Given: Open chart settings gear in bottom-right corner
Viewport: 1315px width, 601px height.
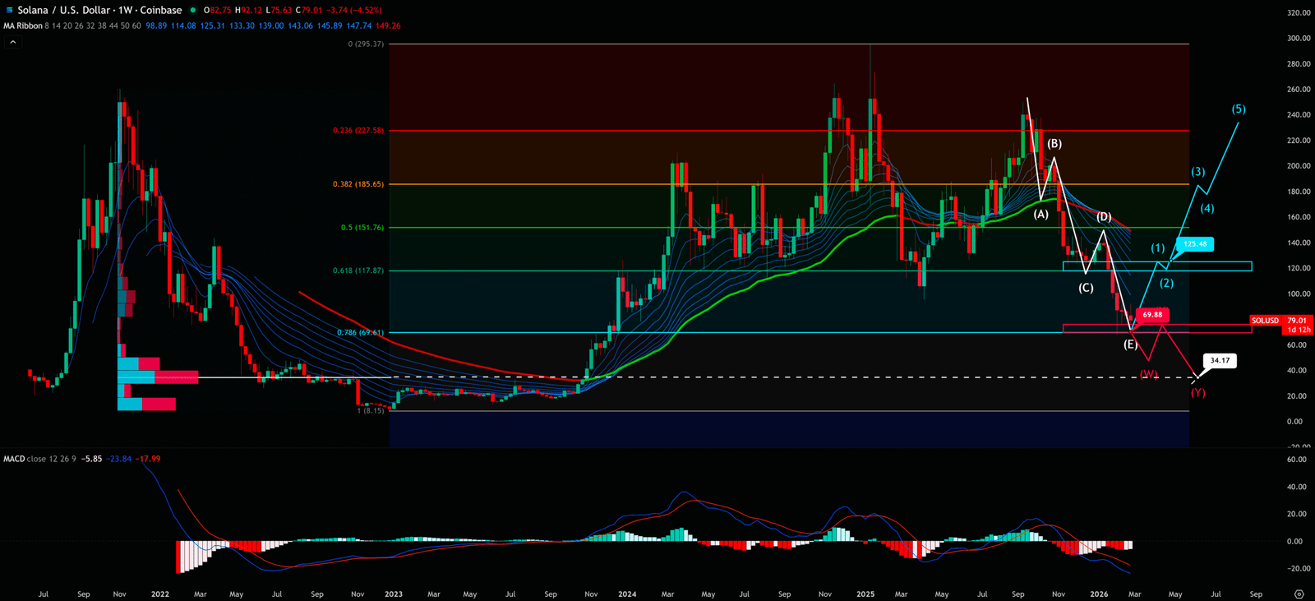Looking at the screenshot, I should pos(1299,594).
